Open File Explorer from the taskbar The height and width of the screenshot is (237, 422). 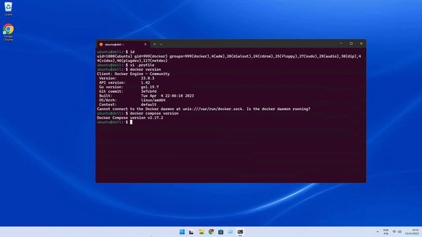pos(201,232)
